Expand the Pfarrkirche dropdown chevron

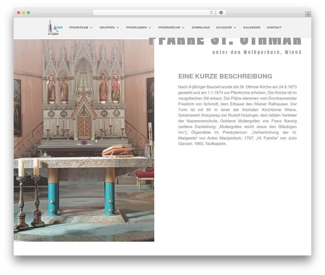pos(183,28)
